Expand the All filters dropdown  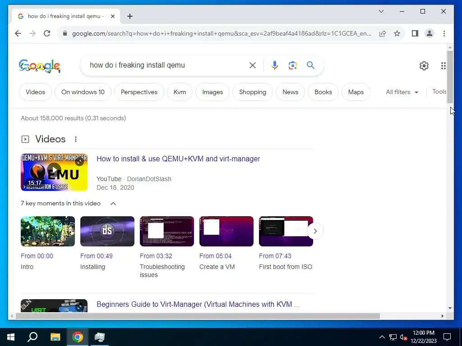click(x=402, y=92)
